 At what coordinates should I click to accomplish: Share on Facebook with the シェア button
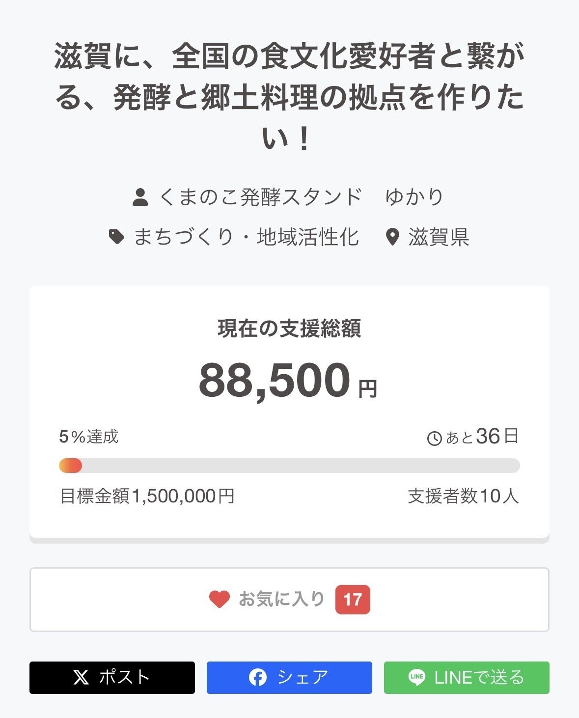coord(289,678)
